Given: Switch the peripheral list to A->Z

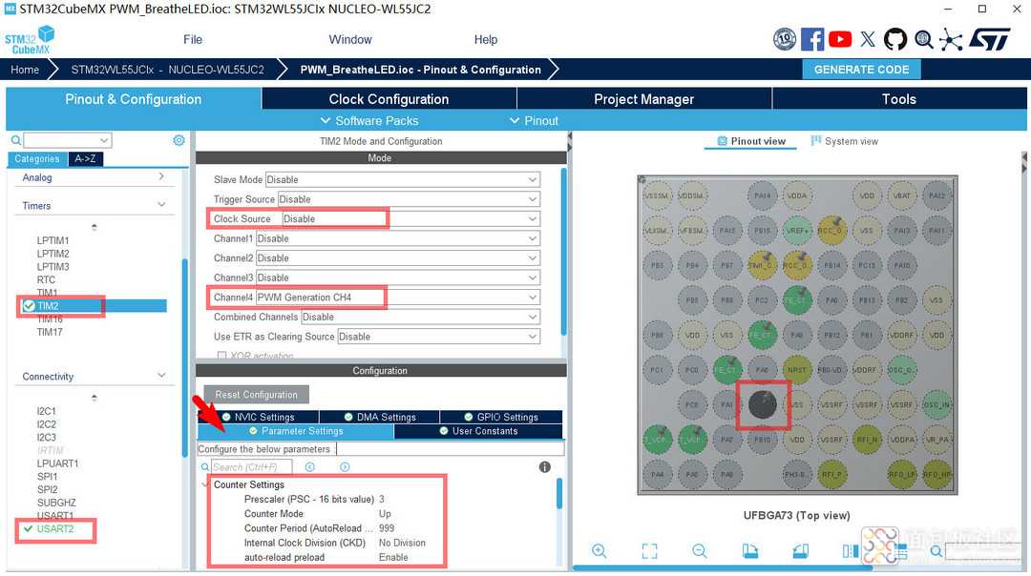Looking at the screenshot, I should point(85,158).
